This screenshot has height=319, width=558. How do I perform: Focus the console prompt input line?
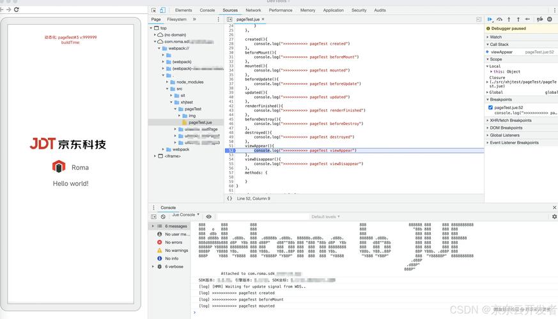coord(375,313)
